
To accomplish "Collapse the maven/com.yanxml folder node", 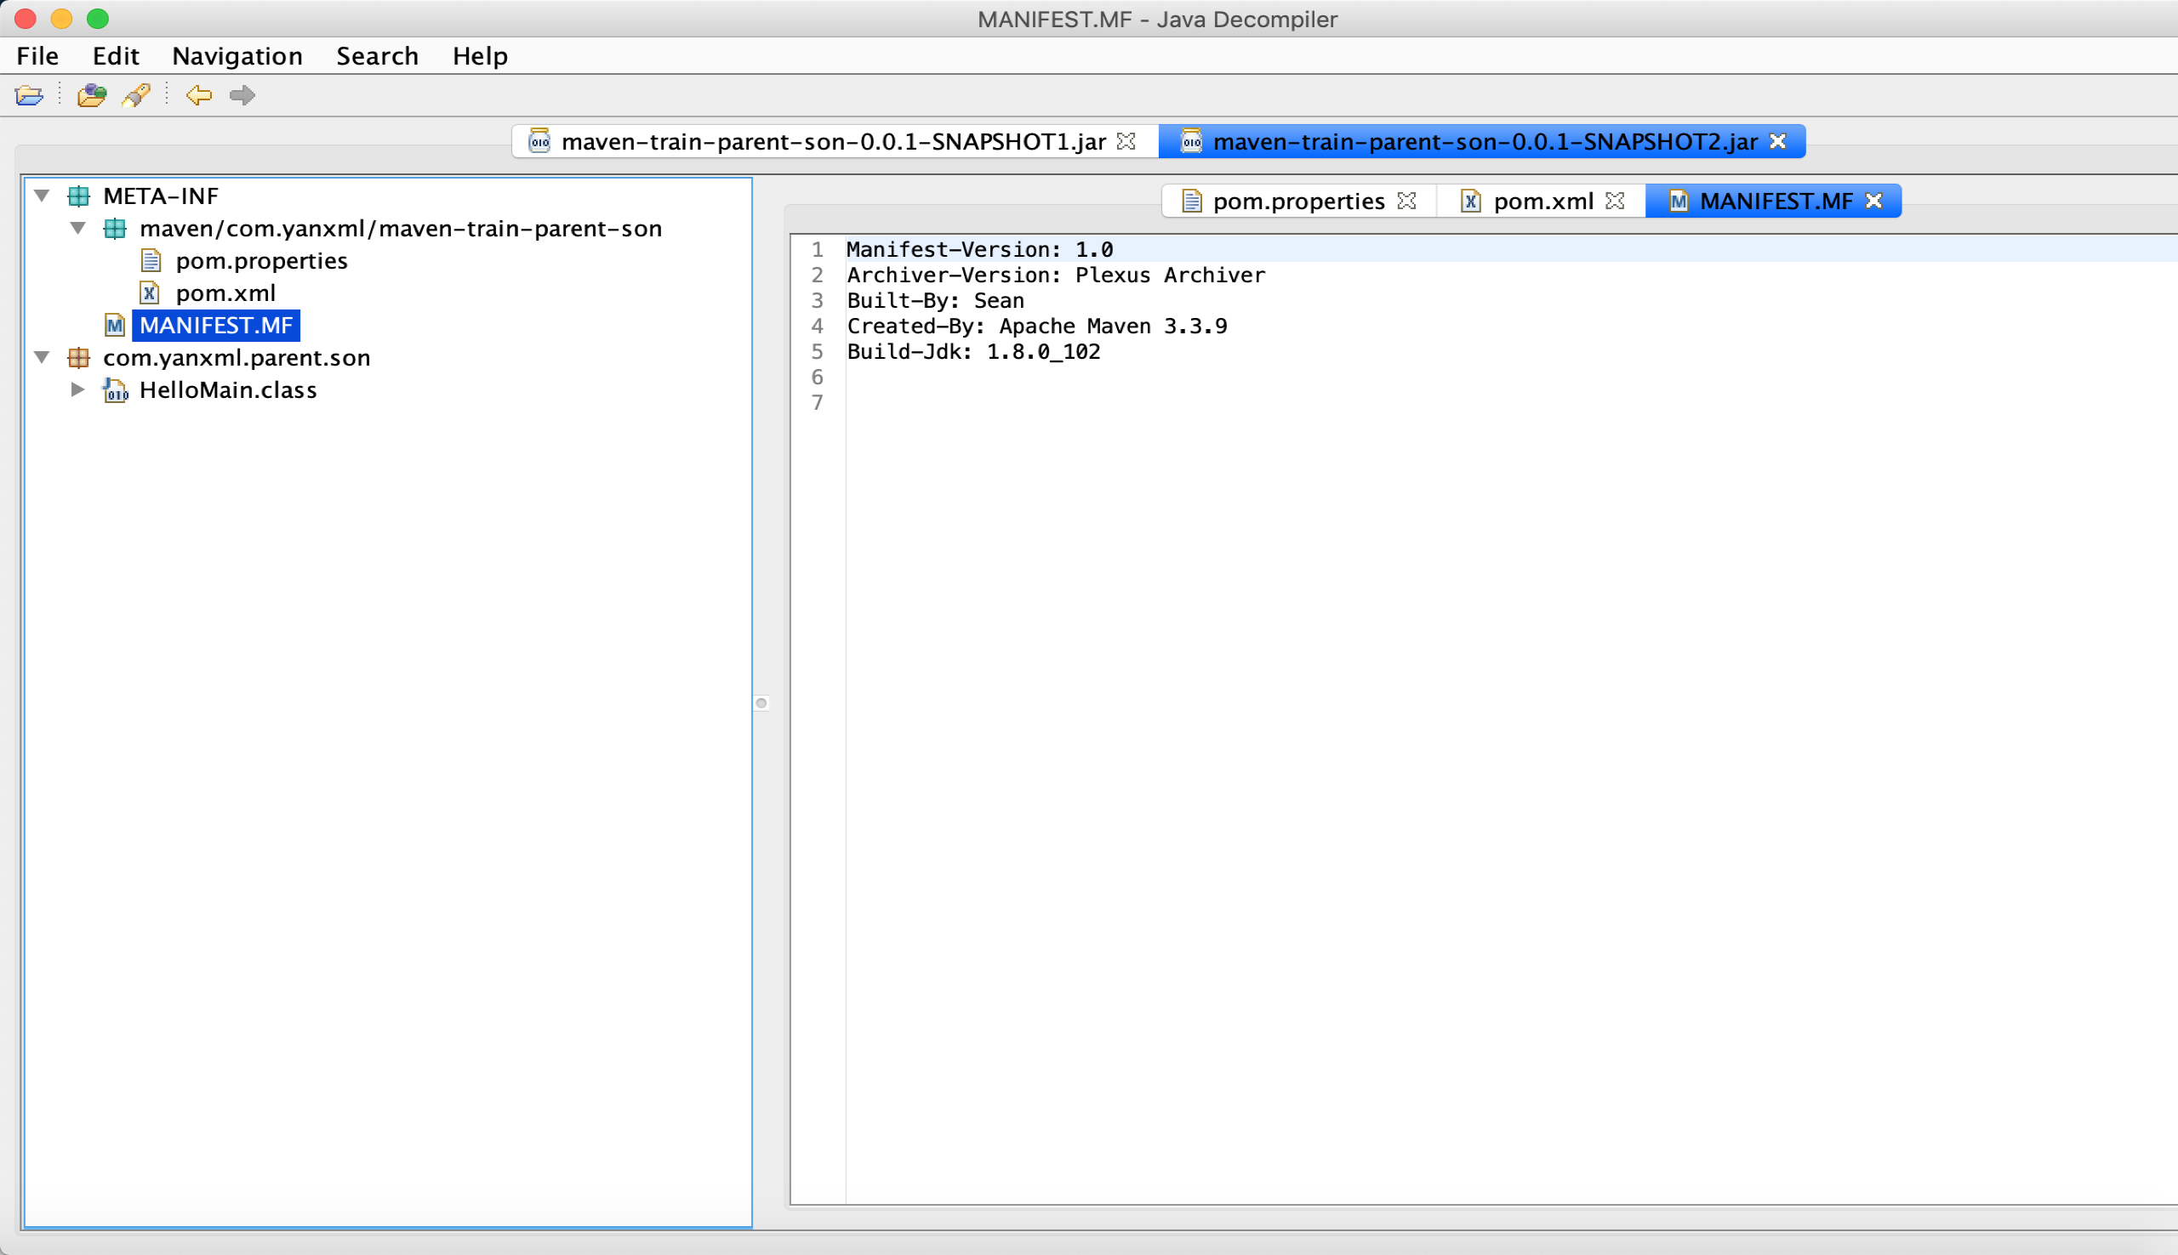I will (x=77, y=229).
